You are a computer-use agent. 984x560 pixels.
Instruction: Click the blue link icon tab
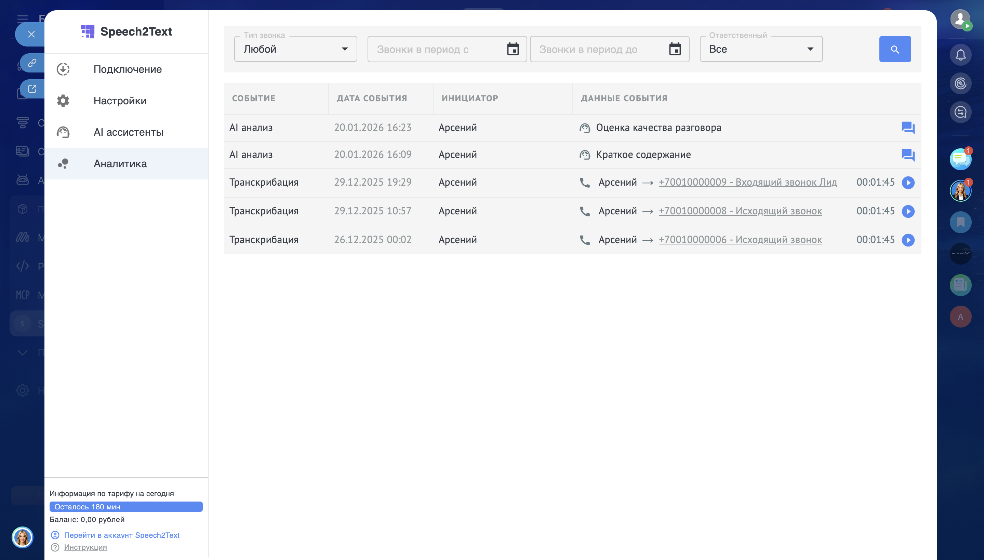point(32,63)
